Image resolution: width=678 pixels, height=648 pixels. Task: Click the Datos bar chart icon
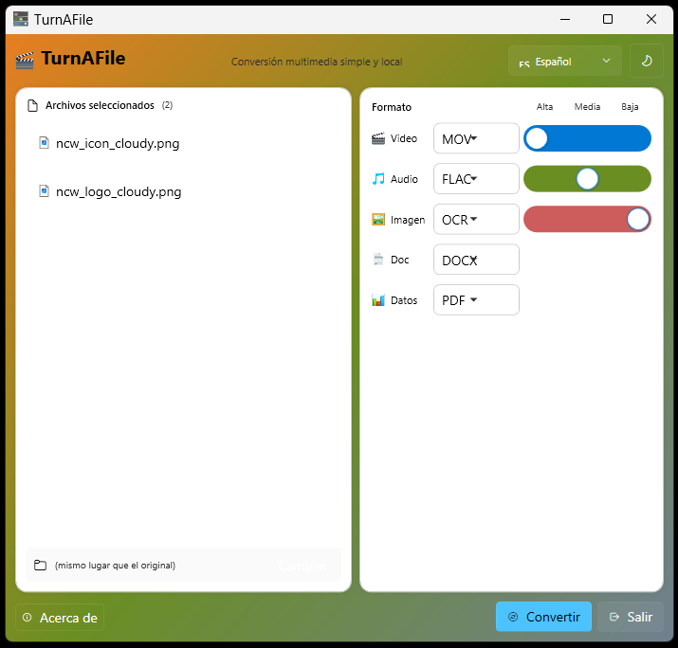click(x=378, y=300)
